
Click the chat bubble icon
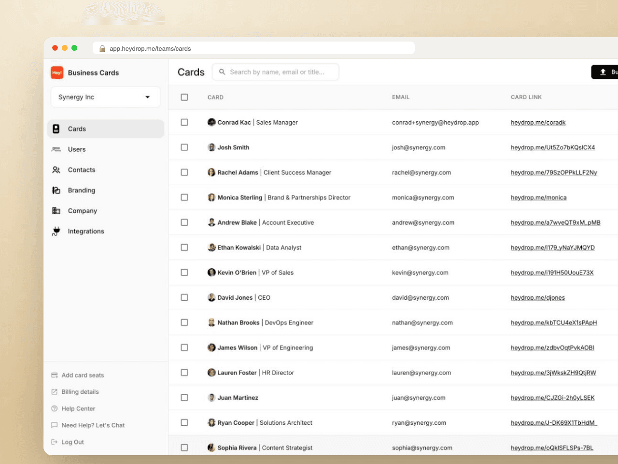[x=55, y=425]
